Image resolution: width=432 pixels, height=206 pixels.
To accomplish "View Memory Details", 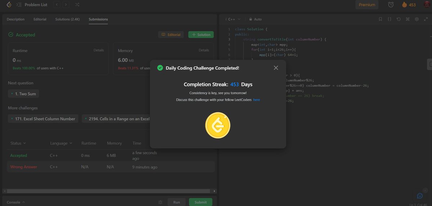I will click(204, 50).
